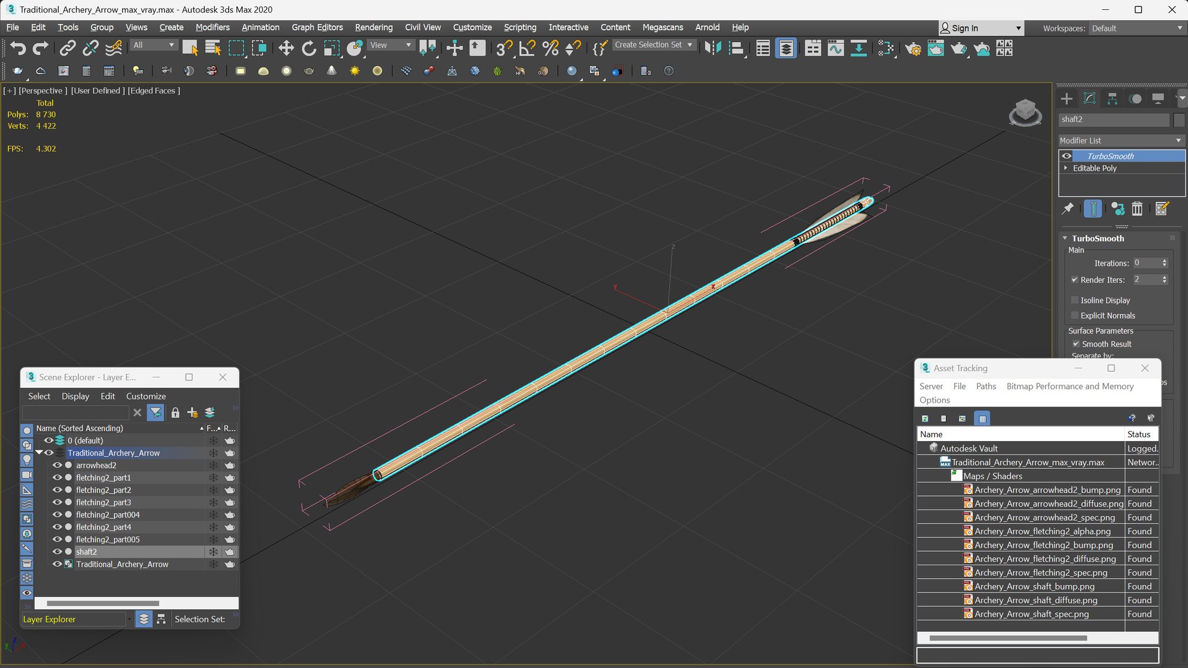Hide the shaft2 object eye icon
Image resolution: width=1188 pixels, height=668 pixels.
57,552
